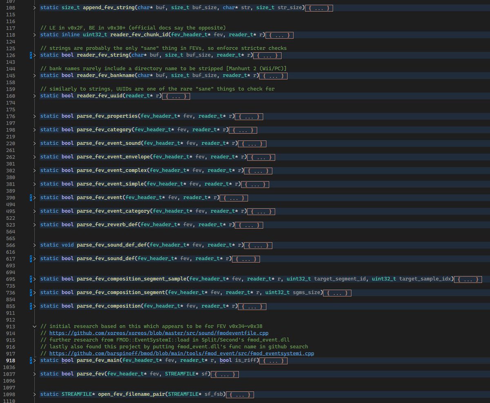Click the folded { ... } placeholder of parse_fev_main

point(272,360)
